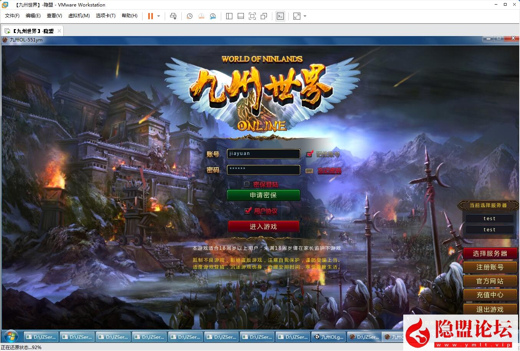520x351 pixels.
Task: Open the dropdown beside the pause button
Action: 157,16
